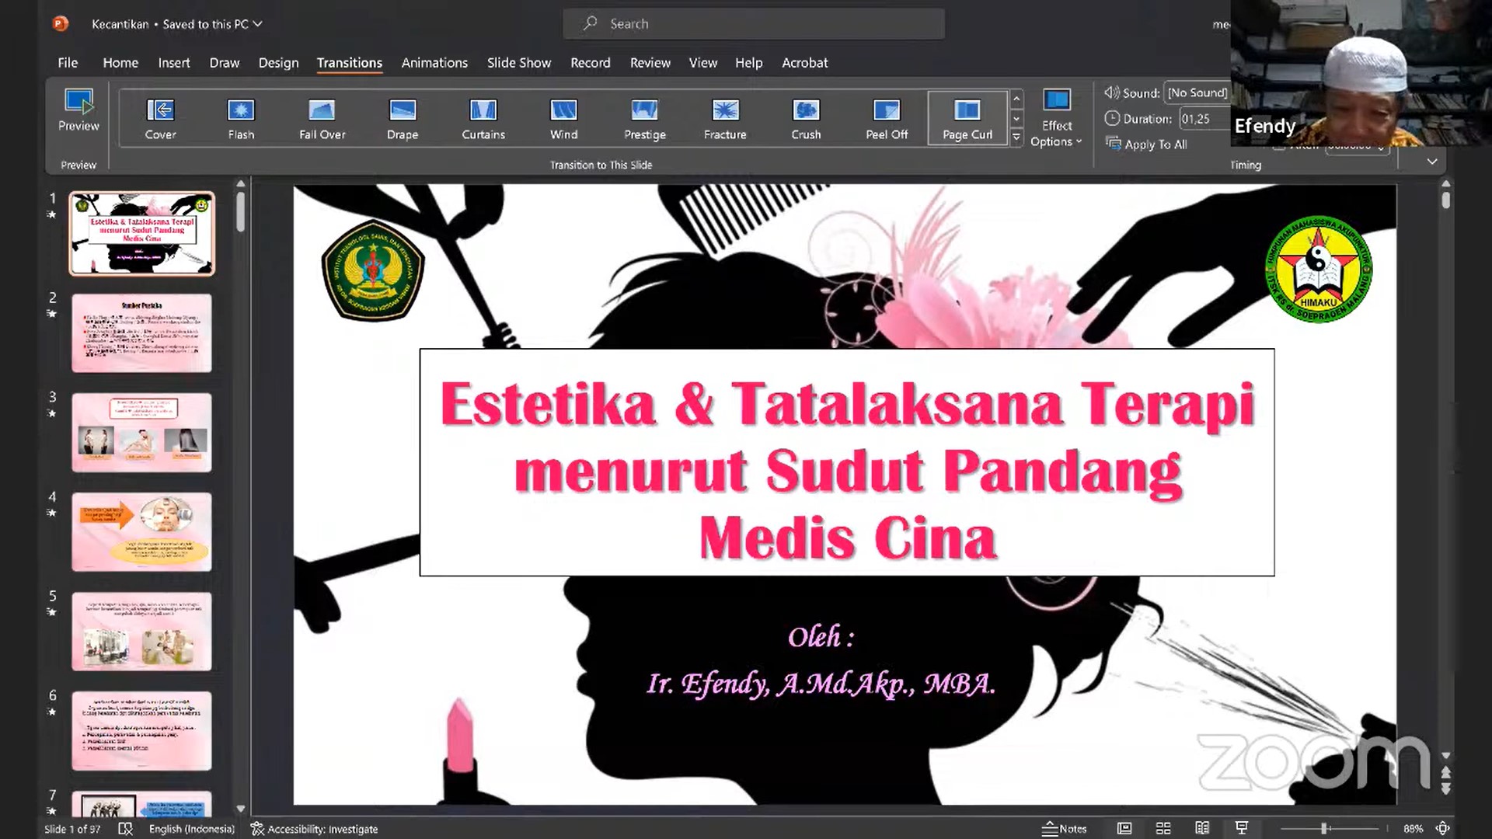Select the Page Curl transition

click(x=967, y=118)
